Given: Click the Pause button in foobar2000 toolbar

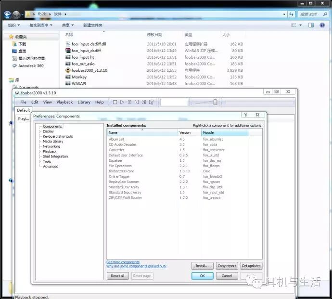Looking at the screenshot, I should click(x=129, y=102).
